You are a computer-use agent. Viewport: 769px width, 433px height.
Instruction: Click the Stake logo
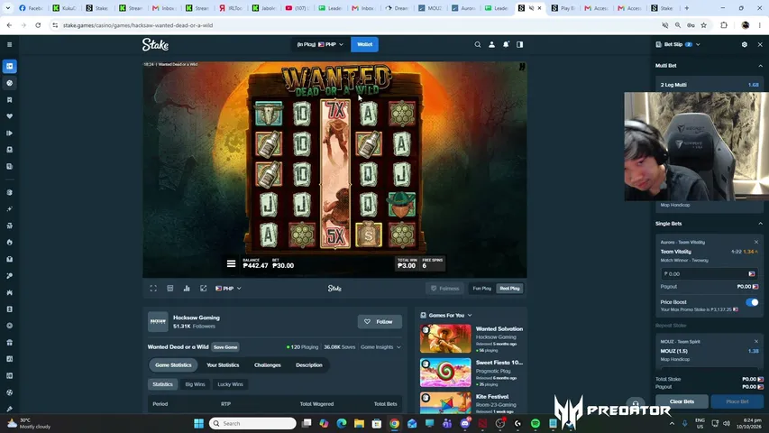pos(155,45)
